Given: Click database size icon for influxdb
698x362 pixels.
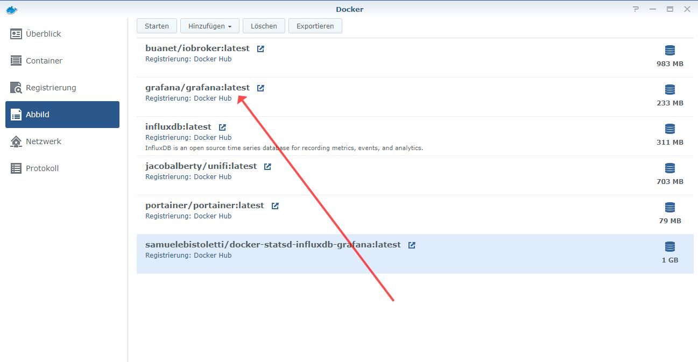Looking at the screenshot, I should click(x=670, y=129).
